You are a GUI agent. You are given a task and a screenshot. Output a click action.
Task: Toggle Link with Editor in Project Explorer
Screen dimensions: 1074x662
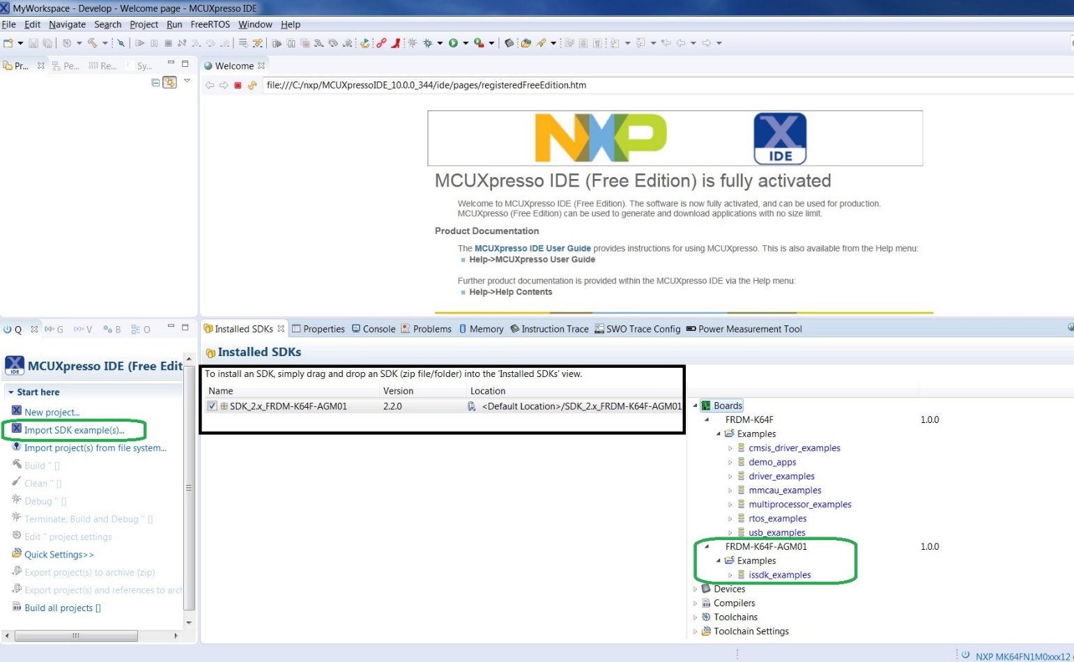coord(169,82)
